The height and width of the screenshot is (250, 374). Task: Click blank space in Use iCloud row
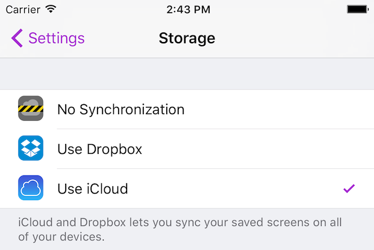234,189
